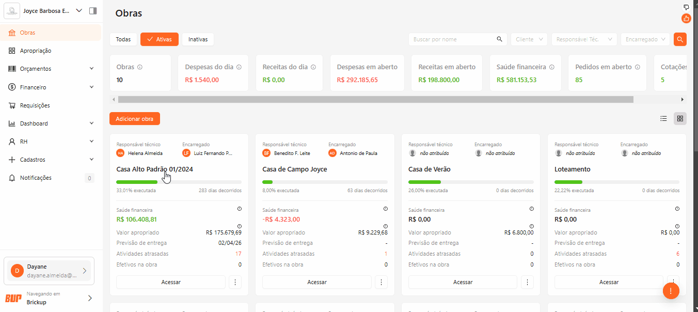Click the orange thumbs-up feedback icon
The image size is (698, 312).
[686, 19]
